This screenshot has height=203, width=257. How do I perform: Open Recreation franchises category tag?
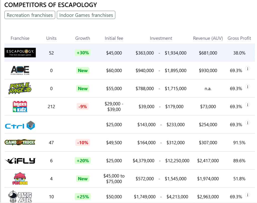(x=30, y=15)
